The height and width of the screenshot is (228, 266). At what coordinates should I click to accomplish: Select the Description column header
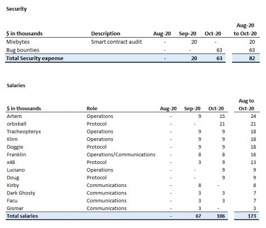pos(106,34)
